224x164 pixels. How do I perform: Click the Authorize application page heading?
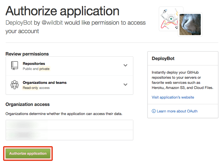click(x=62, y=11)
